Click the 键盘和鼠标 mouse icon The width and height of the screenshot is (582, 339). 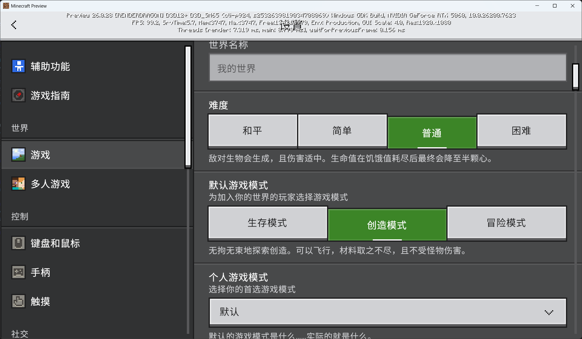[18, 243]
